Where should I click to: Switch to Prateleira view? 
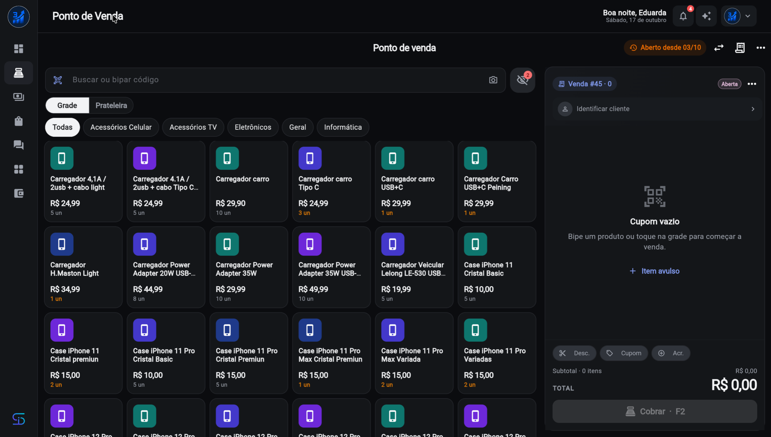111,105
